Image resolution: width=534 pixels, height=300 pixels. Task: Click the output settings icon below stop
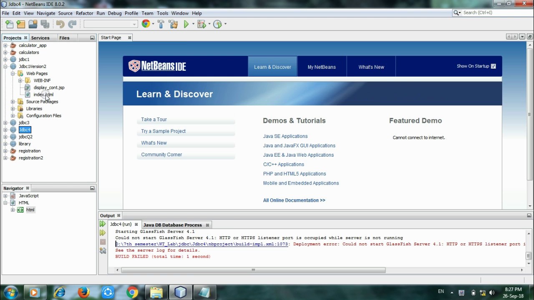pyautogui.click(x=103, y=250)
